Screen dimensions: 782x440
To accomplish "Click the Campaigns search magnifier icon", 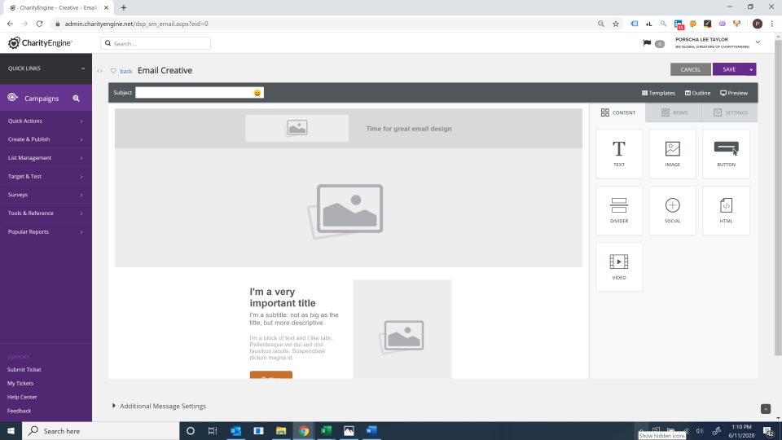I will (77, 99).
